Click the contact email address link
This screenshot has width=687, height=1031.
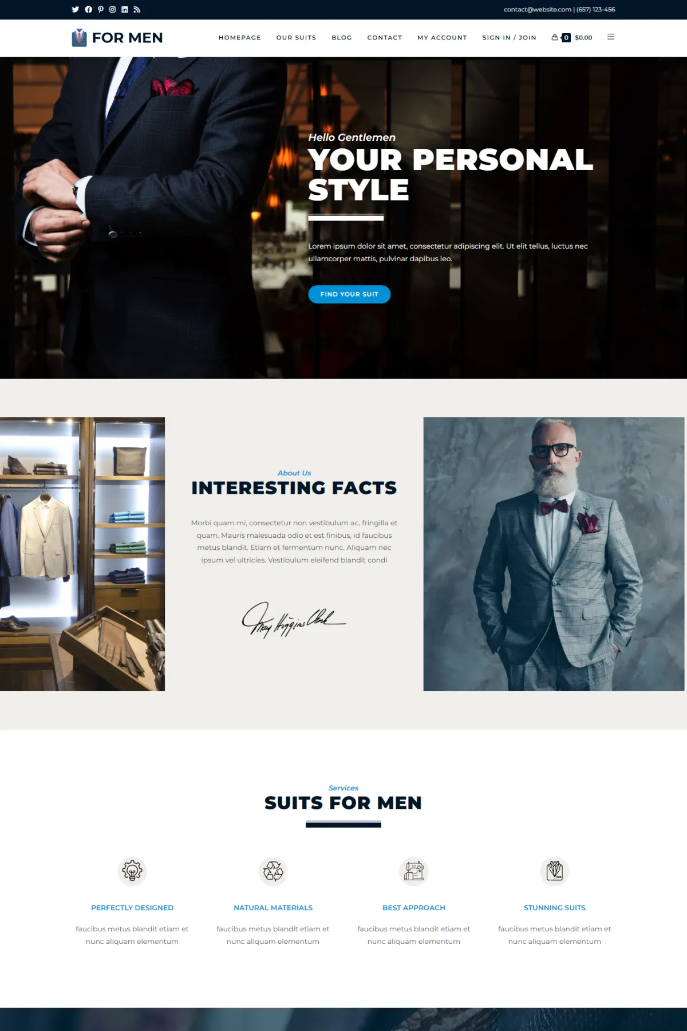(538, 10)
